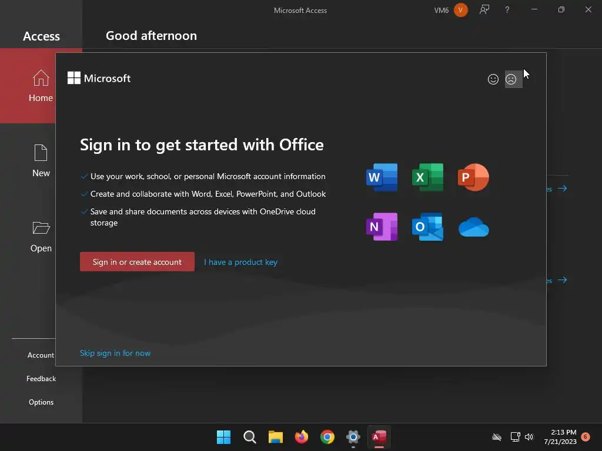The height and width of the screenshot is (451, 602).
Task: Open Feedback from the sidebar
Action: point(41,379)
